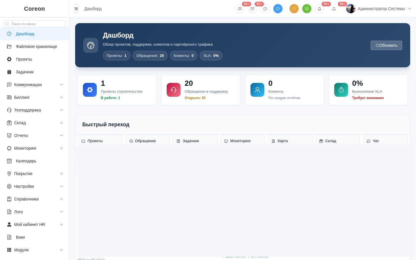Image resolution: width=416 pixels, height=260 pixels.
Task: Click the Обновить refresh button
Action: [386, 45]
